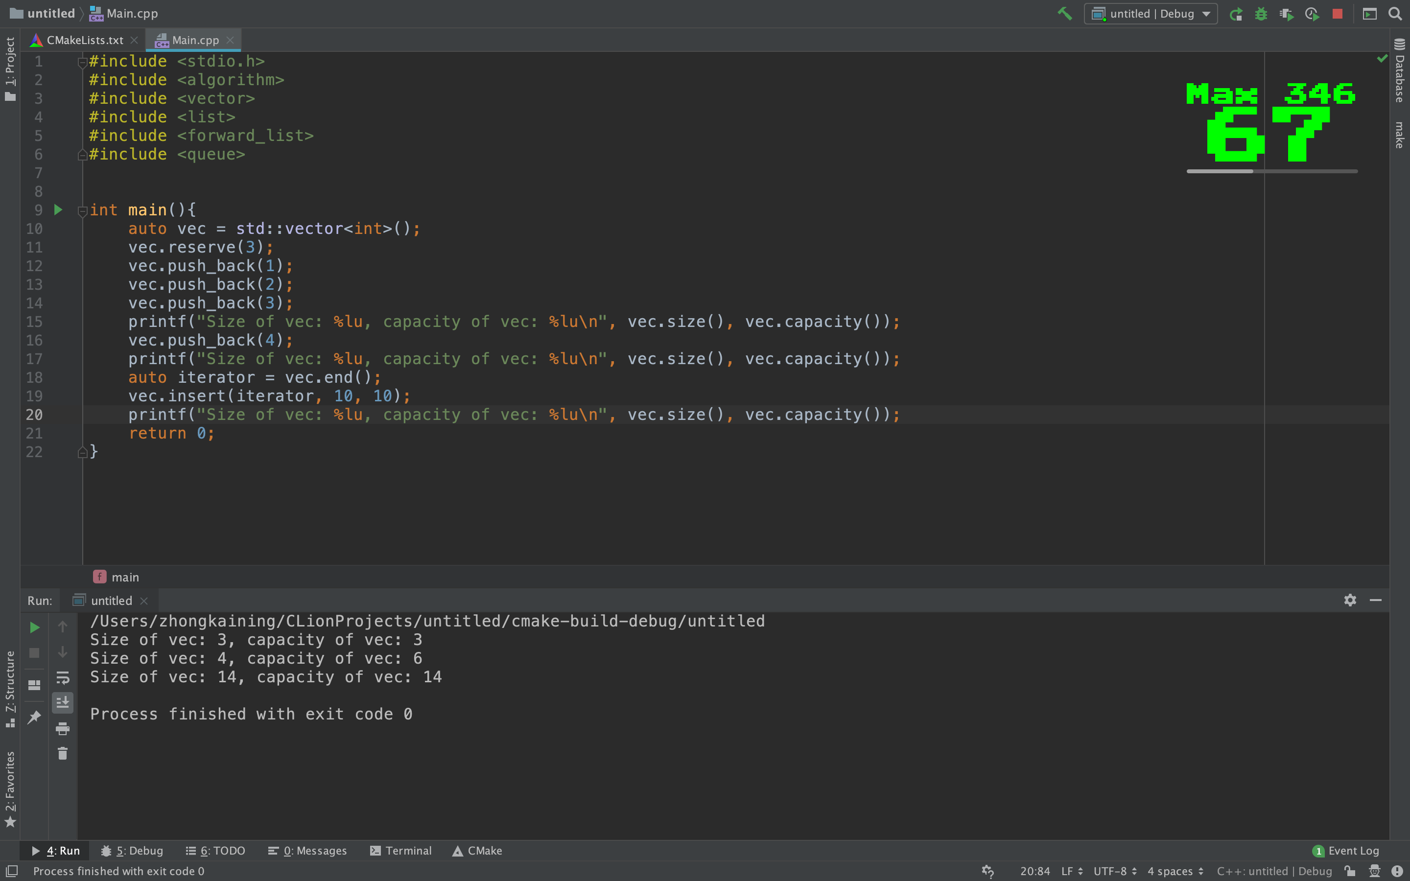Screen dimensions: 1410x881
Task: Close the CMakeLists.txt tab
Action: (134, 40)
